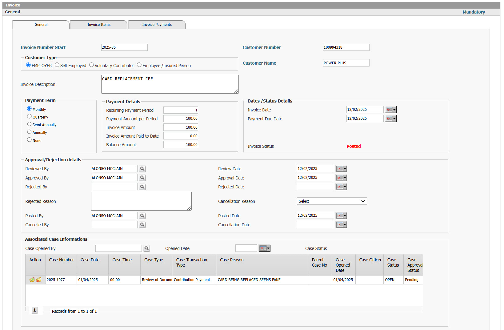
Task: Click Recurring Payment Period field
Action: tap(181, 110)
